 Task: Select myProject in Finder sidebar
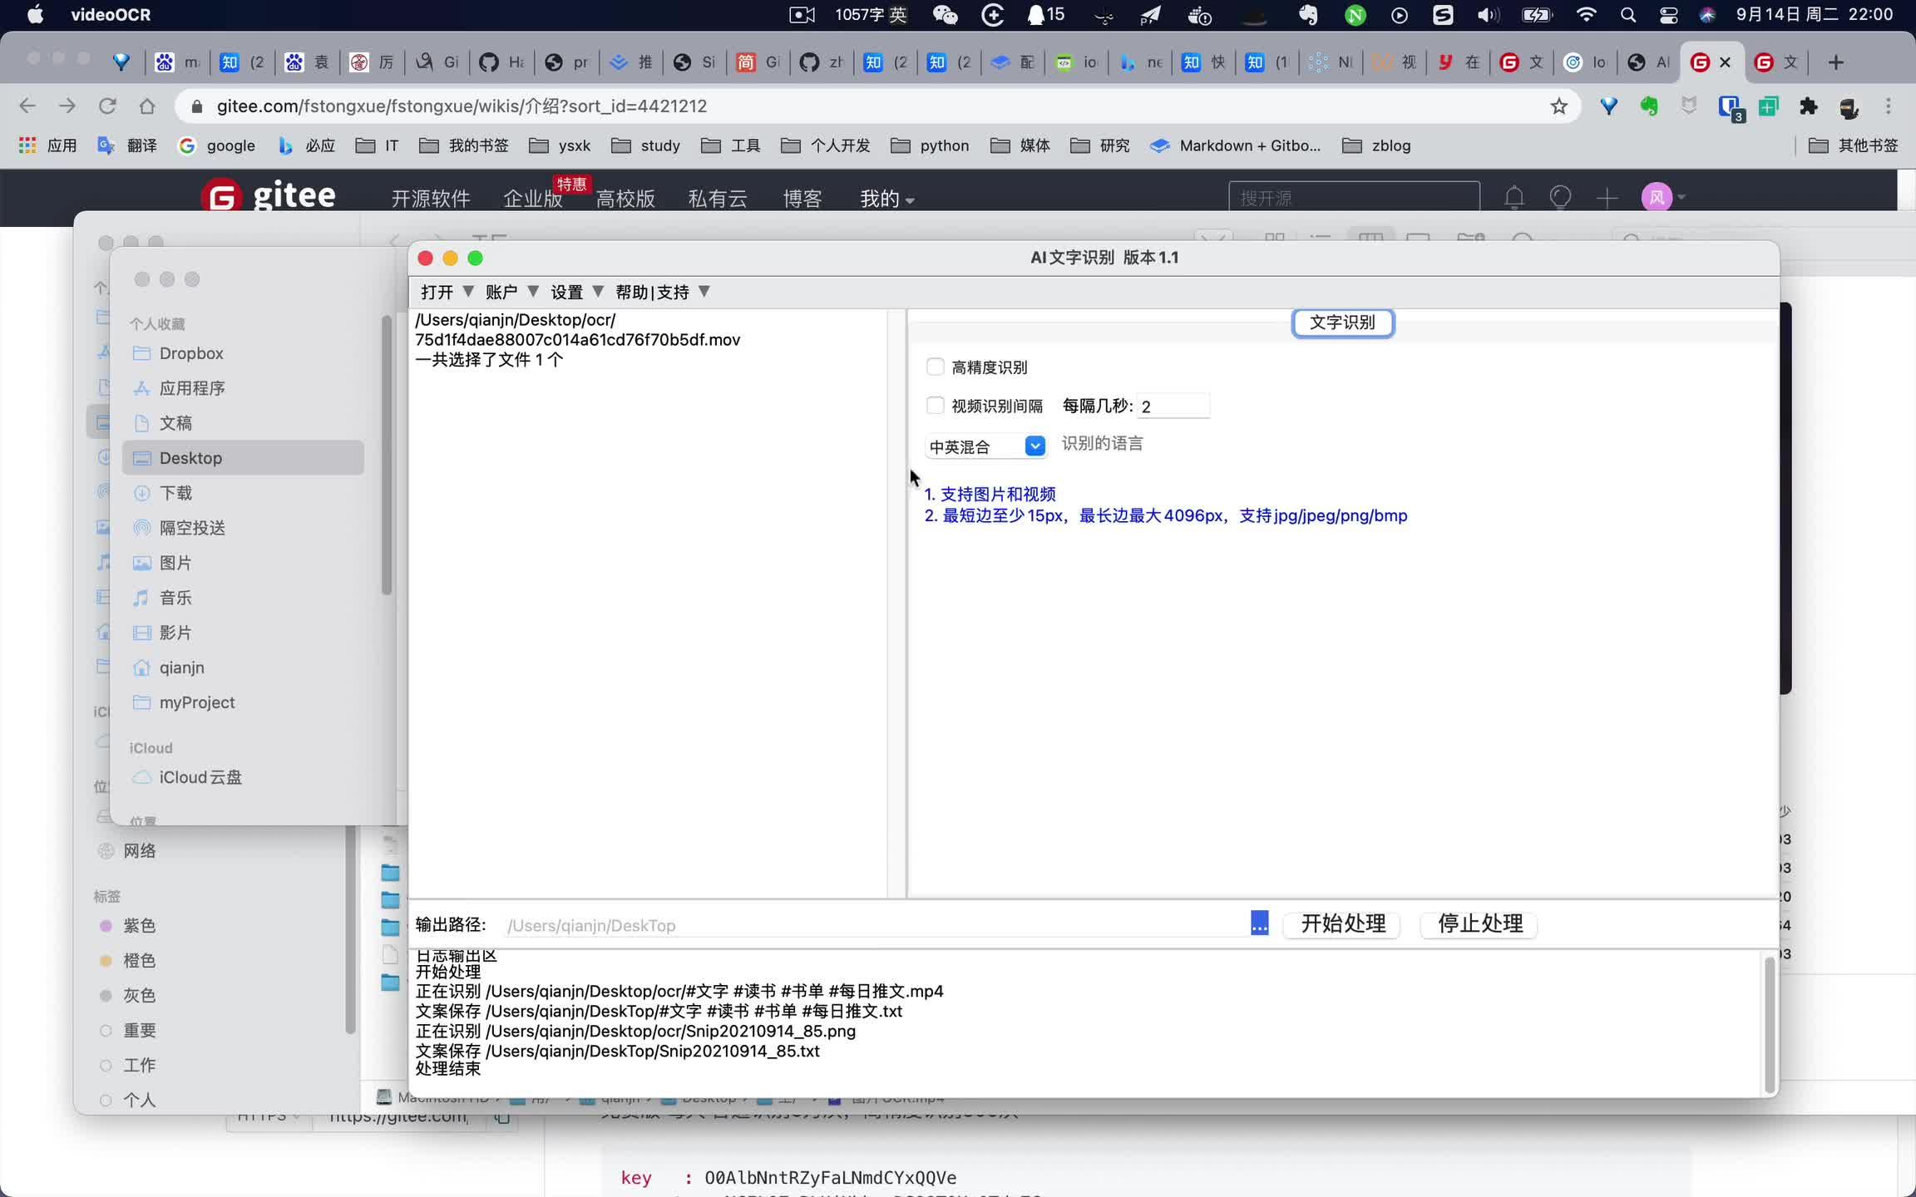point(243,702)
